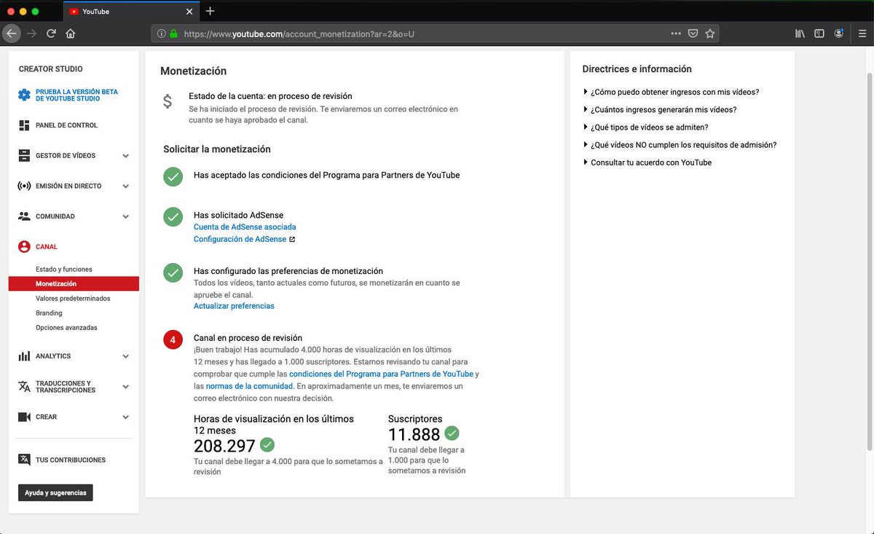Click the external link icon beside Configuración de AdSense
The width and height of the screenshot is (874, 534).
[292, 239]
